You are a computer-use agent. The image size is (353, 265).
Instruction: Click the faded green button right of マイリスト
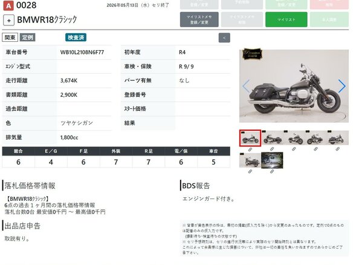tap(329, 19)
